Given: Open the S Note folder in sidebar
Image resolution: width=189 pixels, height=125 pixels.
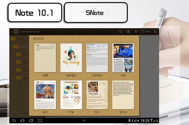Looking at the screenshot, I should pyautogui.click(x=19, y=39).
